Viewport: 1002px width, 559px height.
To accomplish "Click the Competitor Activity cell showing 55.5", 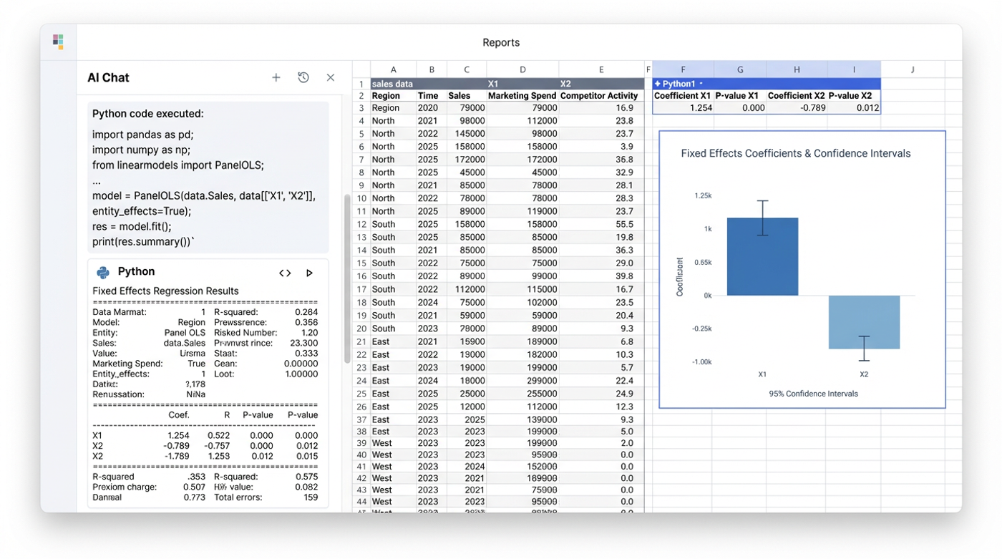I will [x=601, y=224].
